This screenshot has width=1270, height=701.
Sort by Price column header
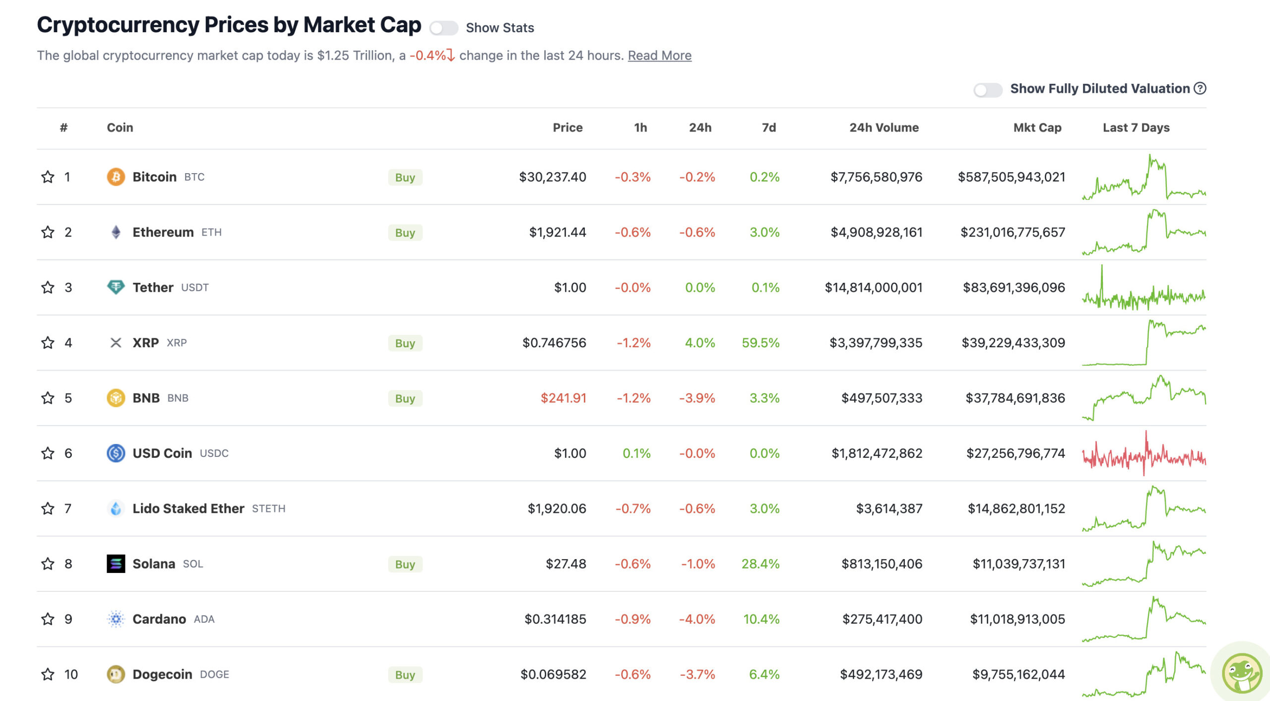pos(568,127)
